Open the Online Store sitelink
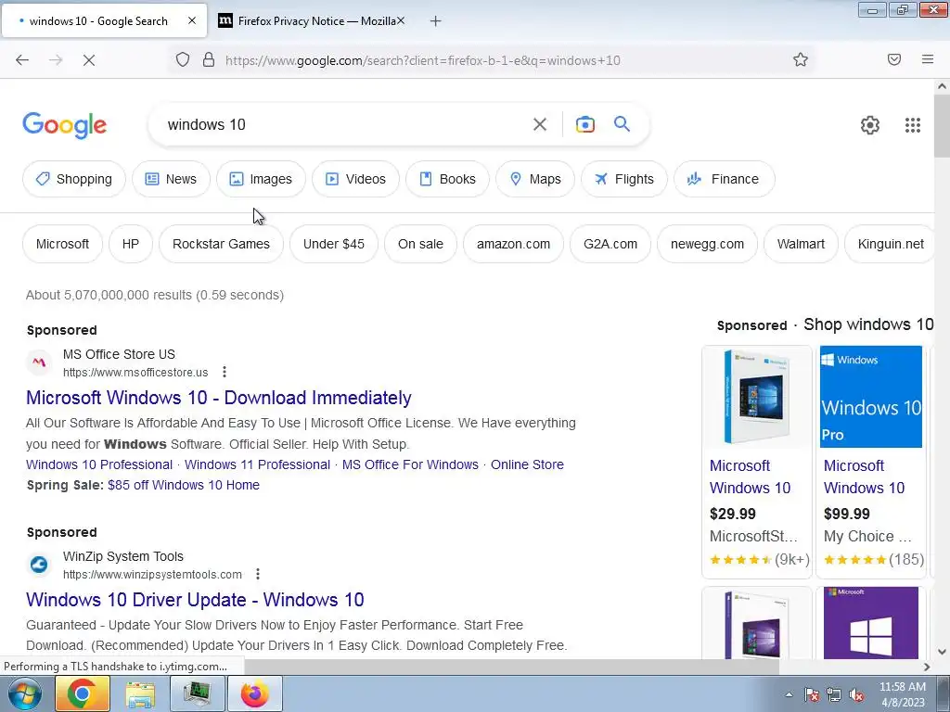Image resolution: width=950 pixels, height=712 pixels. point(527,464)
